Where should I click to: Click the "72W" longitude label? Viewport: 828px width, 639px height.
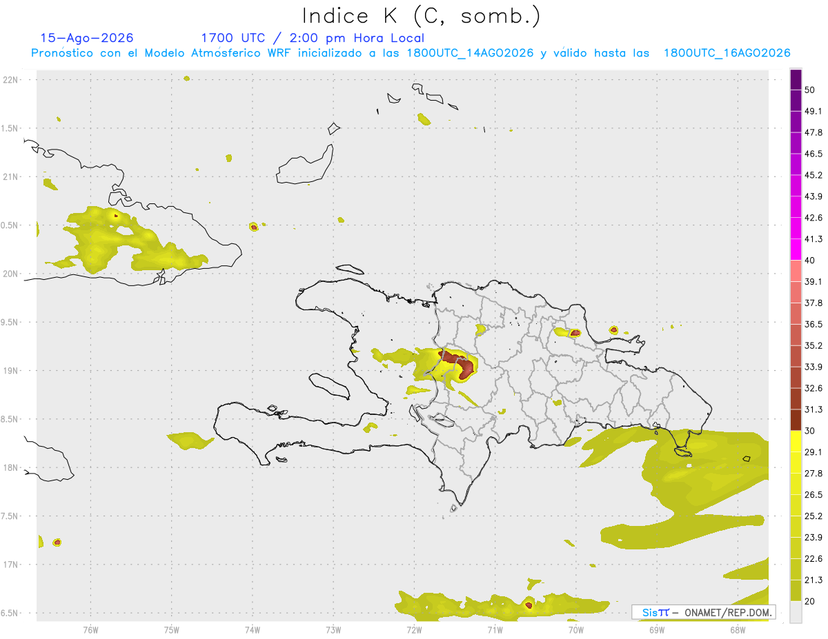click(x=414, y=630)
